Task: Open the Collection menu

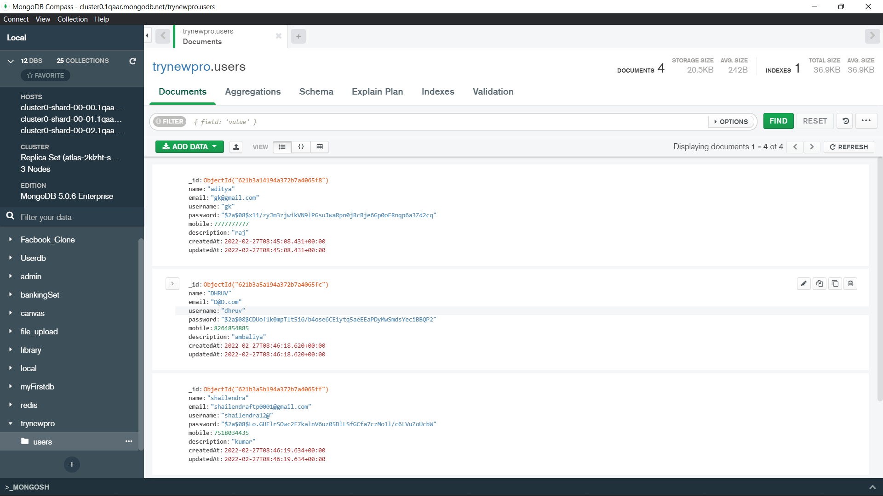Action: (72, 19)
